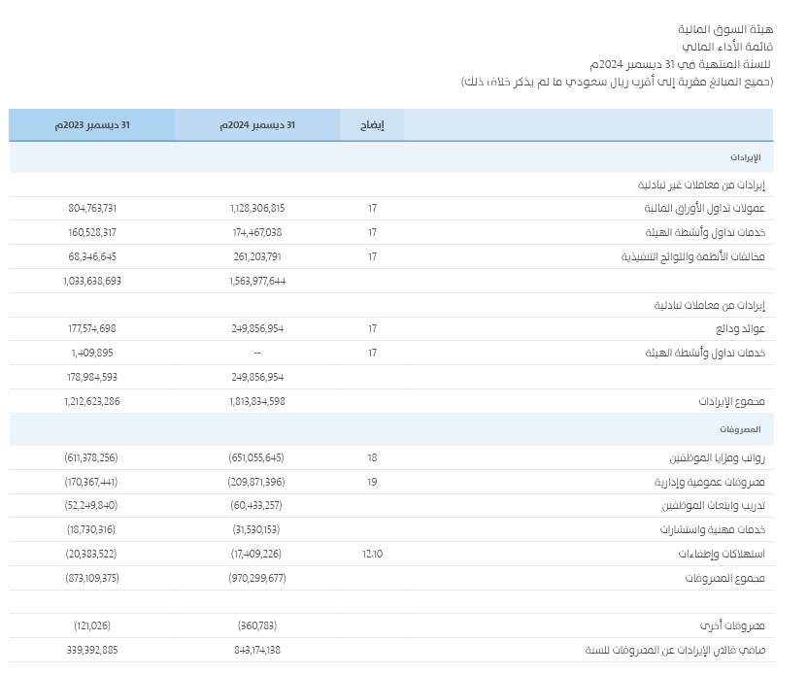Select row label مصروفات عمومية وإدارية
Image resolution: width=807 pixels, height=675 pixels.
pyautogui.click(x=710, y=483)
